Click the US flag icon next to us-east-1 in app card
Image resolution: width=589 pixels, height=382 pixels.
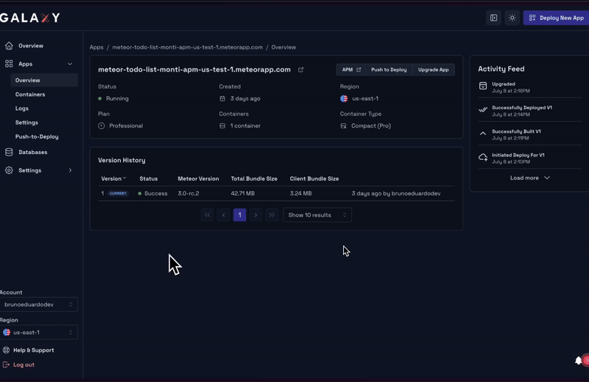[x=344, y=99]
